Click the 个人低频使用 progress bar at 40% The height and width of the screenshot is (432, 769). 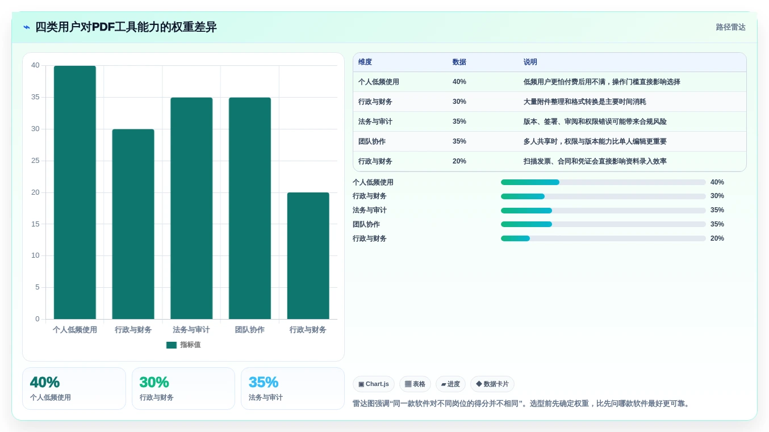click(603, 182)
